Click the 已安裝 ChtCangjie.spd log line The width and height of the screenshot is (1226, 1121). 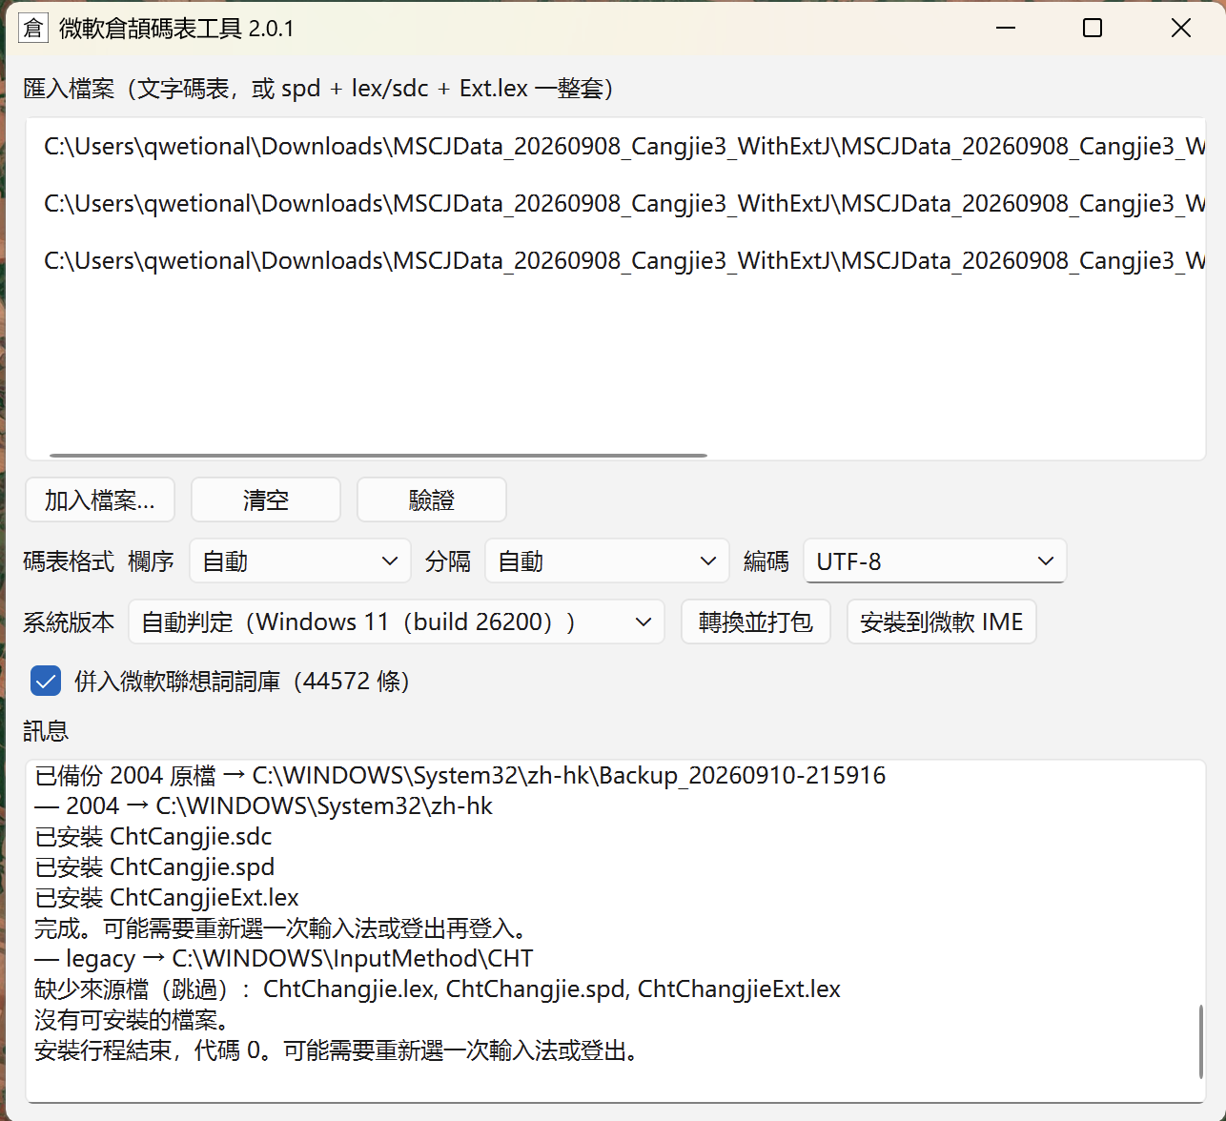tap(154, 866)
